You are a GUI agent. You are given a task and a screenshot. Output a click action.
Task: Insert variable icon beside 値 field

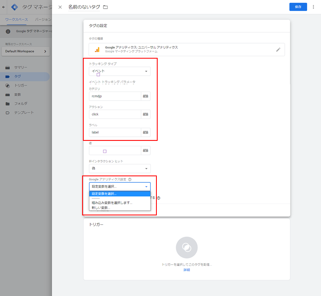[x=145, y=151]
